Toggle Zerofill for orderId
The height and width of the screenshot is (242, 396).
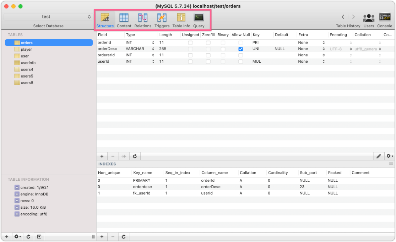coord(208,43)
